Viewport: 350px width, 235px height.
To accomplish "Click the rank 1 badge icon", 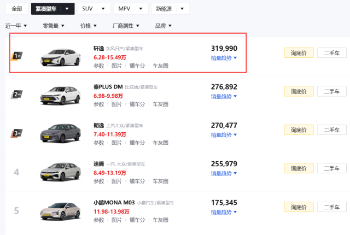I will (16, 56).
